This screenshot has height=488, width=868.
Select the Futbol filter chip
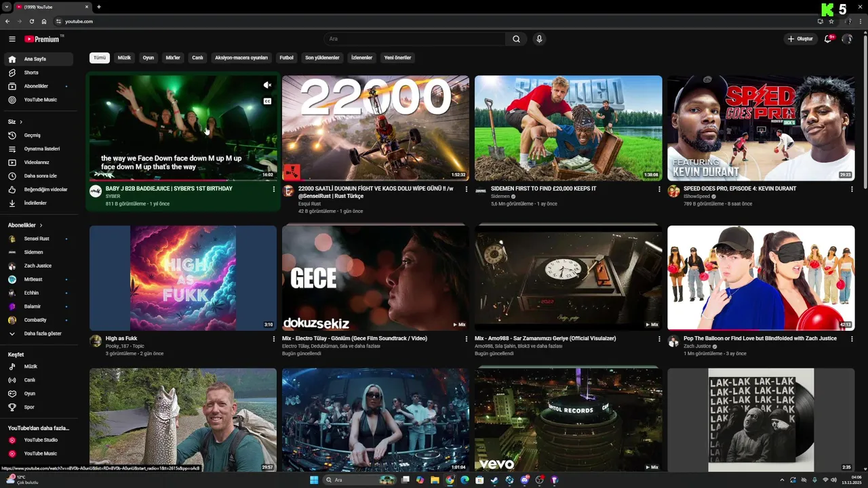click(x=286, y=58)
